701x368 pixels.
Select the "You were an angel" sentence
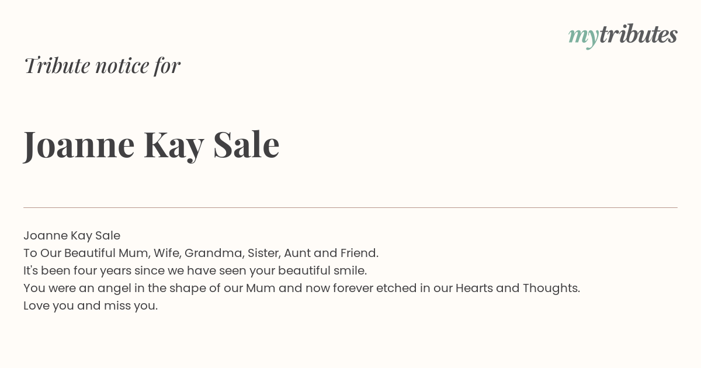pos(301,288)
